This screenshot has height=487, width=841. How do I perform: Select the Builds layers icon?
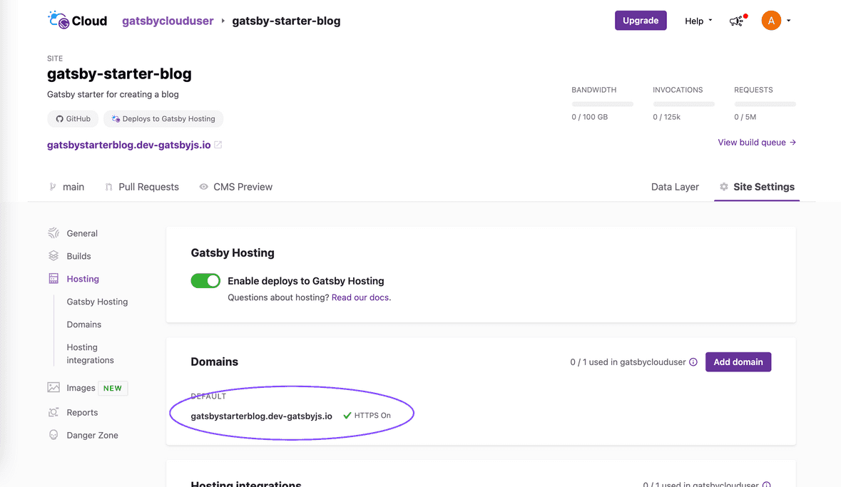pos(55,255)
